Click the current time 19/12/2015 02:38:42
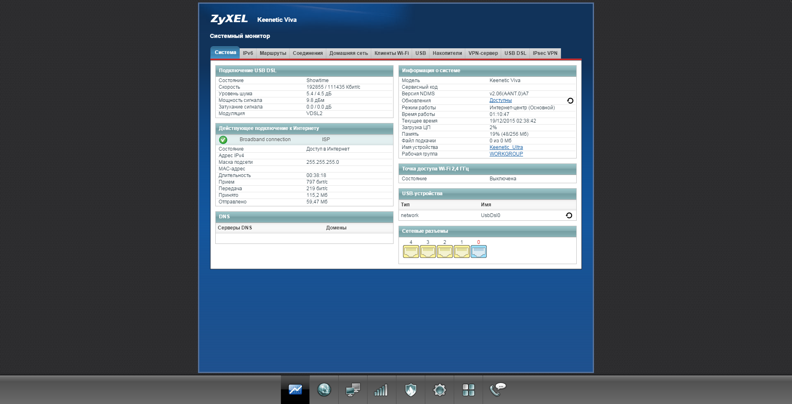This screenshot has width=792, height=404. [x=513, y=121]
